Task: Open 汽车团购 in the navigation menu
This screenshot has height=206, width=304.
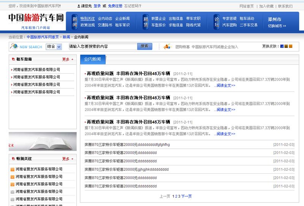Action: click(x=230, y=25)
